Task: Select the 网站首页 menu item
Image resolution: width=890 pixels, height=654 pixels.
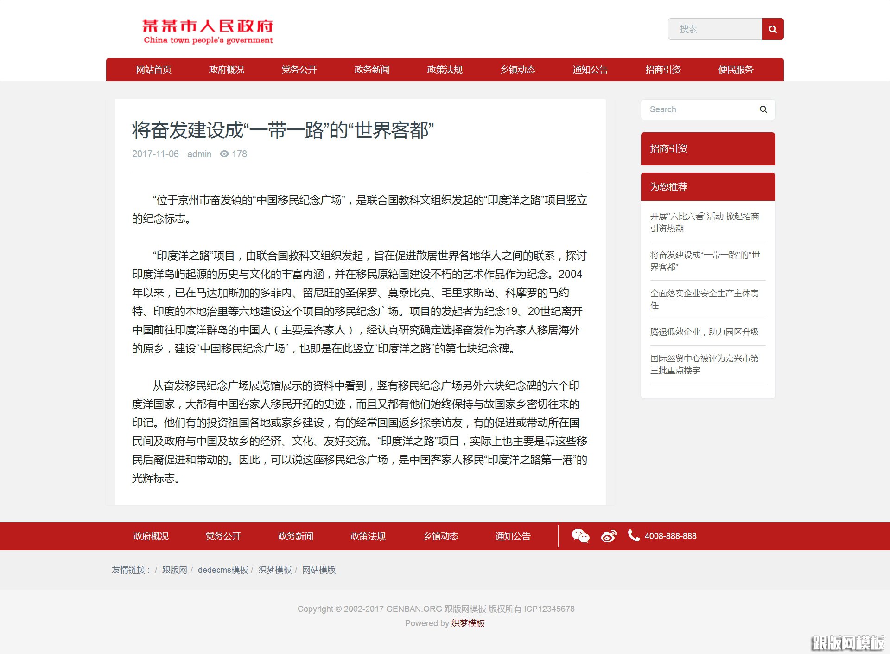Action: [154, 70]
